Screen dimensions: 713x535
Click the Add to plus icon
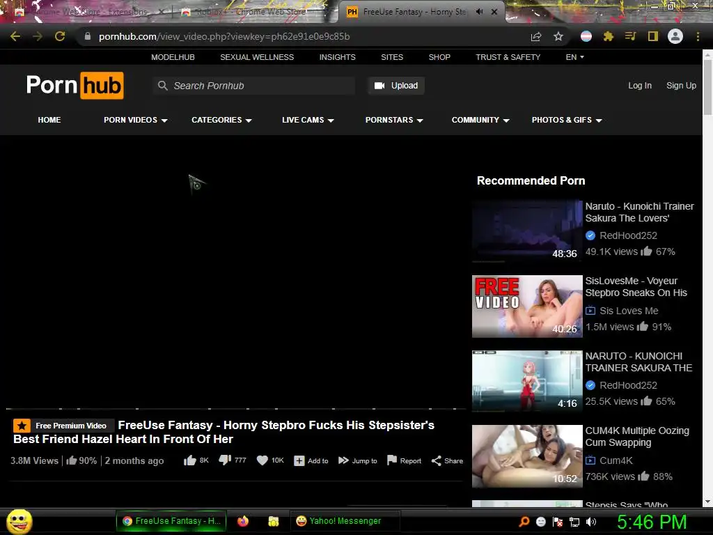pos(299,461)
